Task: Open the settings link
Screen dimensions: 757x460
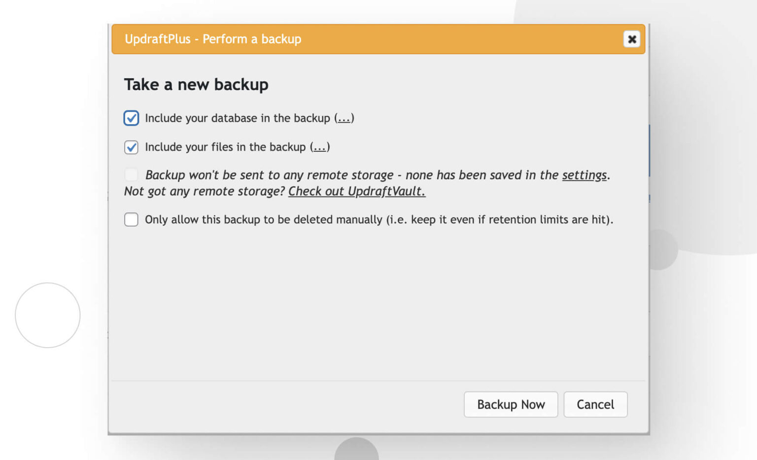Action: [x=585, y=175]
